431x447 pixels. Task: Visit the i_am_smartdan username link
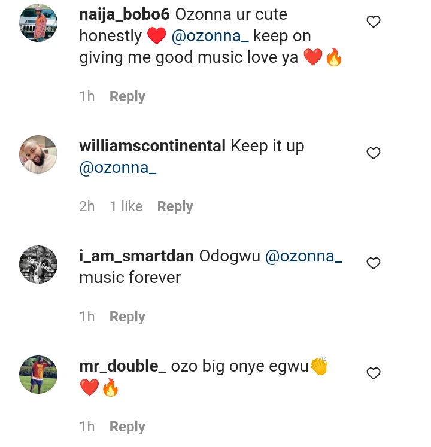point(136,256)
